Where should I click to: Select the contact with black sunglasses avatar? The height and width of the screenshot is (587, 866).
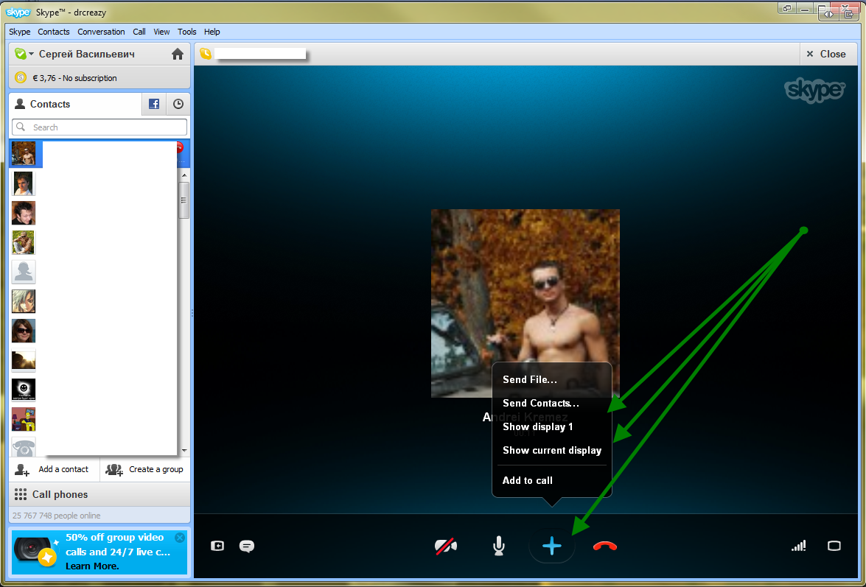(x=23, y=331)
